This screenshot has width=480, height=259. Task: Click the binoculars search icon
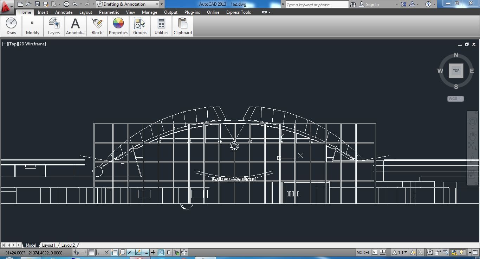353,4
